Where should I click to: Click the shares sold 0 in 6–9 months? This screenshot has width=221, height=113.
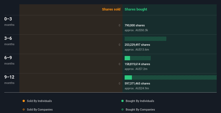tap(120, 64)
